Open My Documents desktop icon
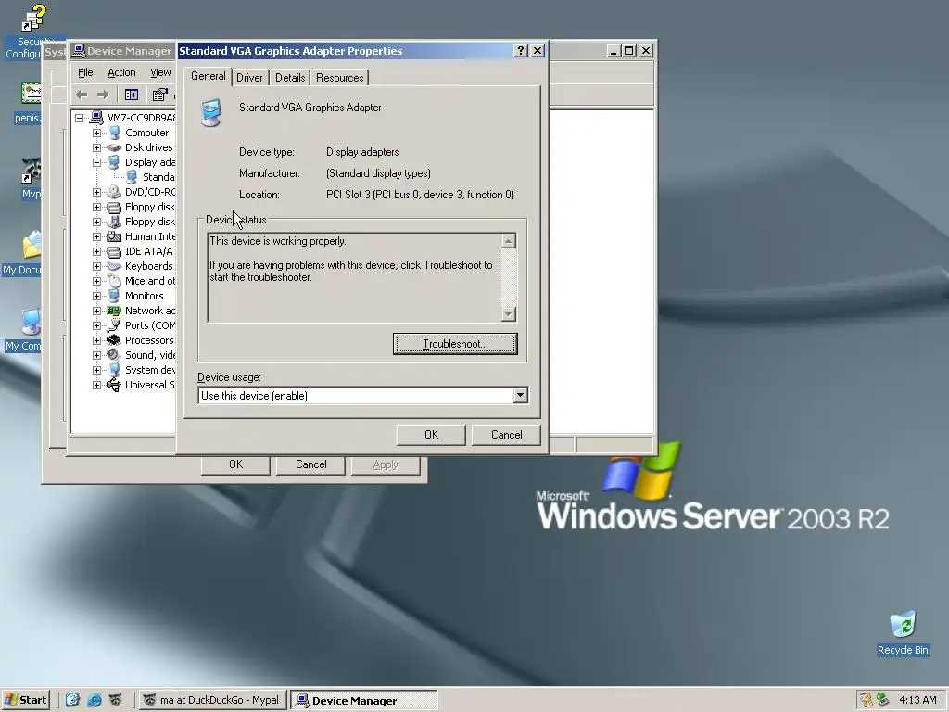 pyautogui.click(x=22, y=253)
